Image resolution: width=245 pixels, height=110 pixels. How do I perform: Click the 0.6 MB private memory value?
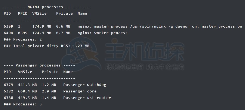[63, 26]
